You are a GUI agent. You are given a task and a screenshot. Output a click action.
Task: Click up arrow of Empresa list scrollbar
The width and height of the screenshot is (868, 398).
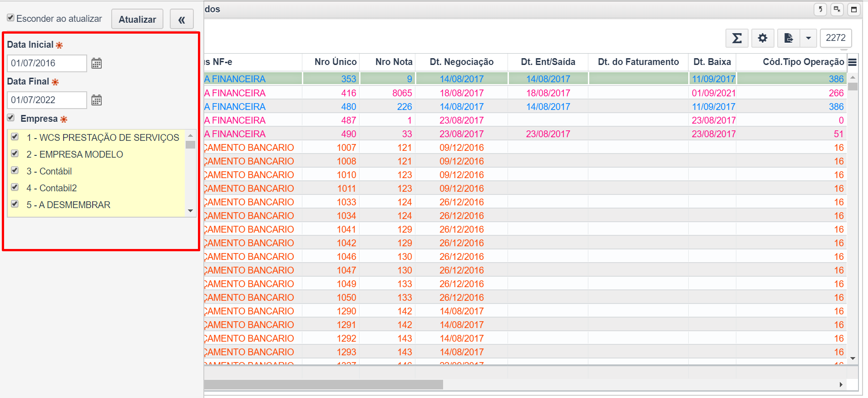[x=191, y=135]
